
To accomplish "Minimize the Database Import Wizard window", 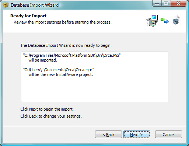I will pyautogui.click(x=157, y=3).
